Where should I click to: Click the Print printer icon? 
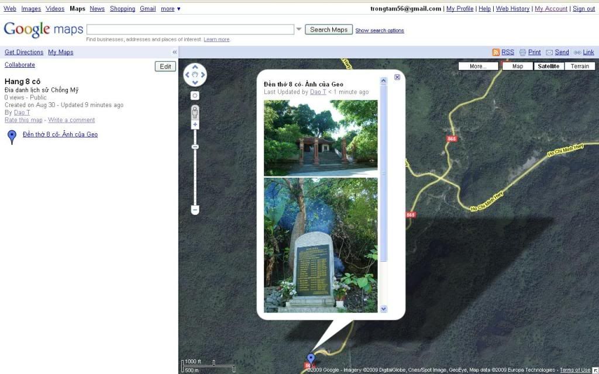coord(522,52)
